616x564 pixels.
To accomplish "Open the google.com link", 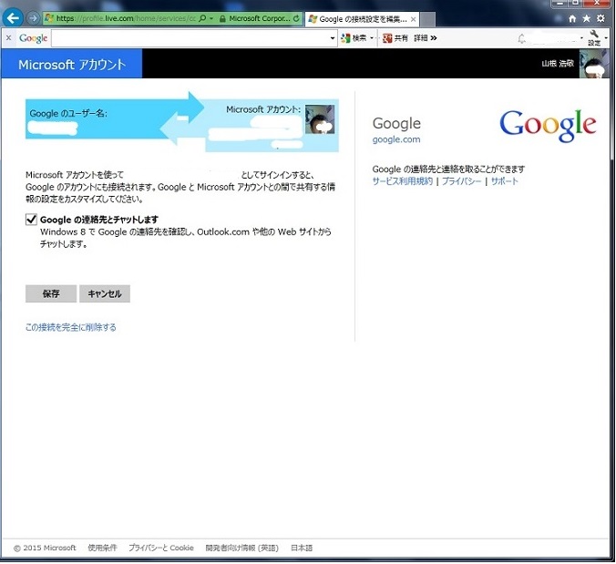I will click(x=396, y=139).
